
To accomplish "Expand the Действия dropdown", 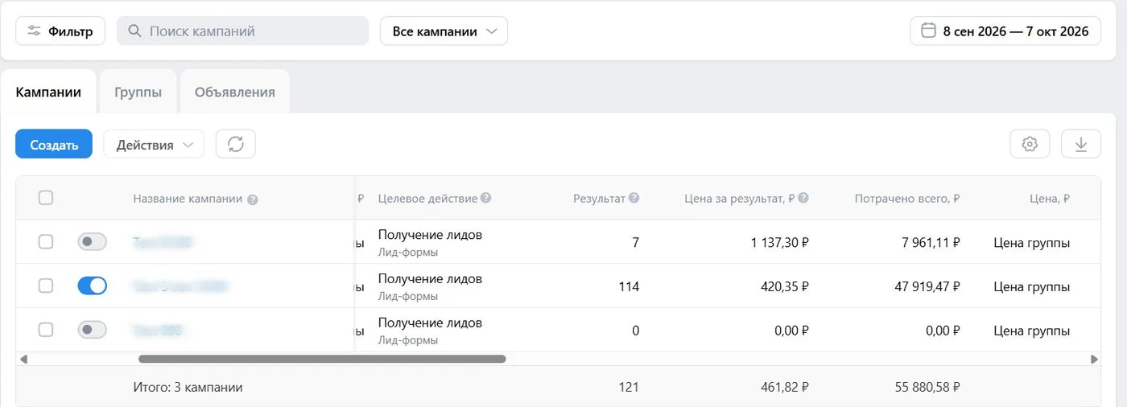I will (154, 145).
